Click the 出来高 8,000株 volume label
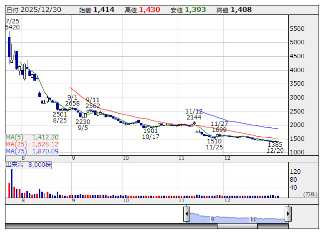Image resolution: width=325 pixels, height=234 pixels. click(29, 164)
